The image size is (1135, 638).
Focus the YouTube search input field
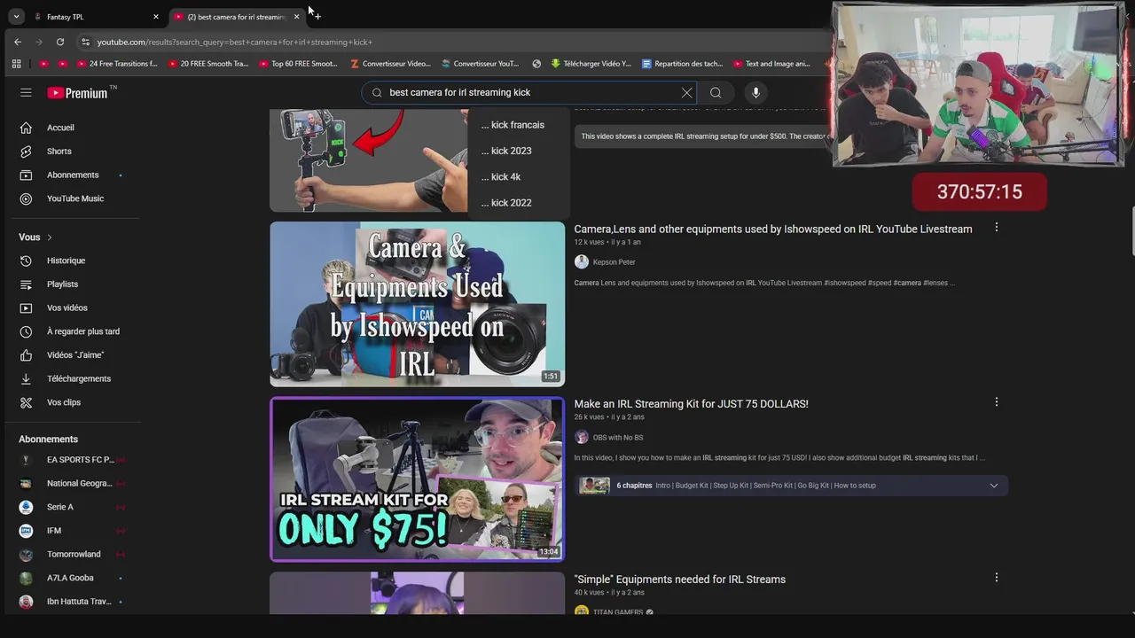528,92
